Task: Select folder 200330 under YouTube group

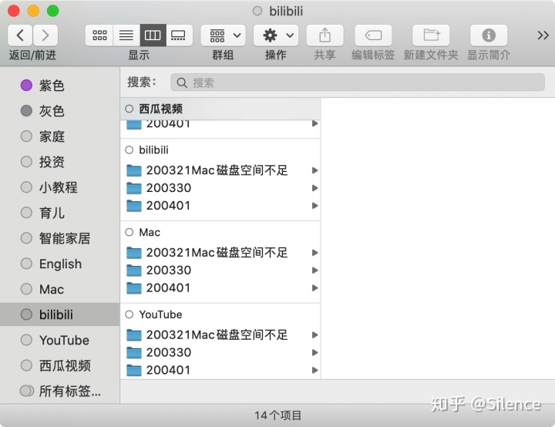Action: pyautogui.click(x=220, y=352)
